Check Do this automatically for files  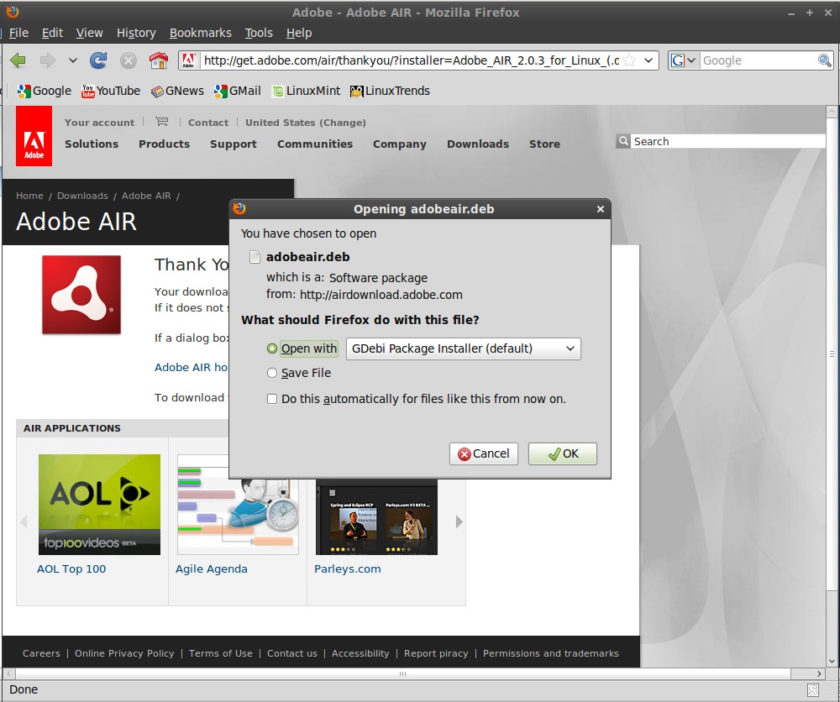[x=272, y=399]
